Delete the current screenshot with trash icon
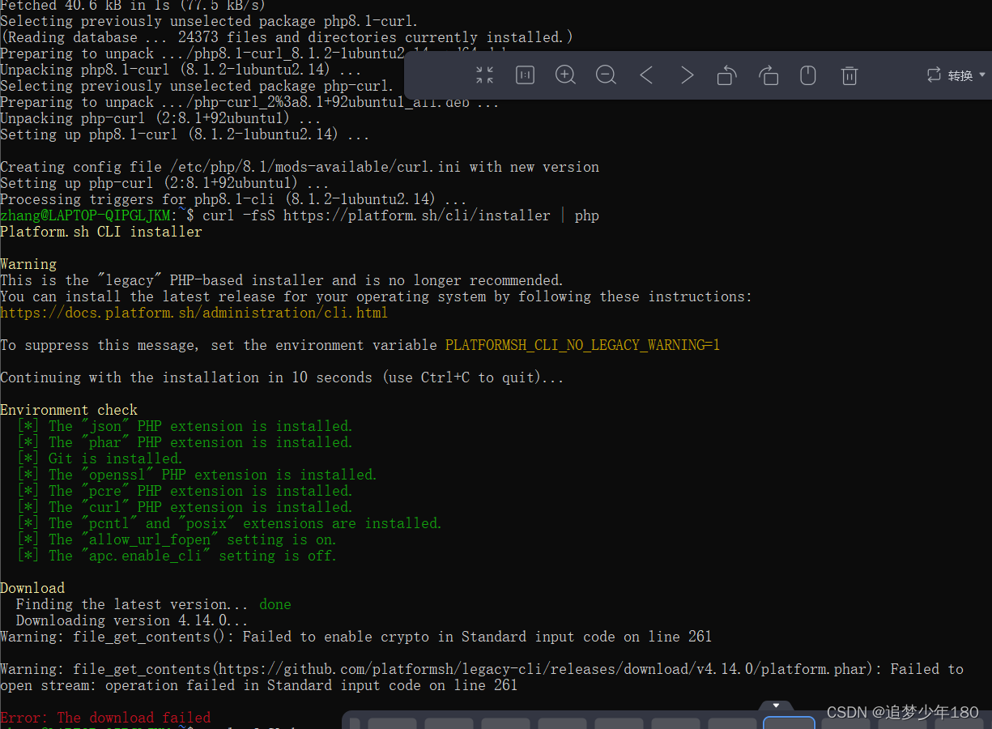 coord(849,75)
